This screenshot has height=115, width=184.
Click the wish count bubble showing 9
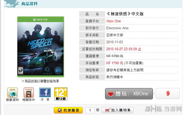pos(167,94)
